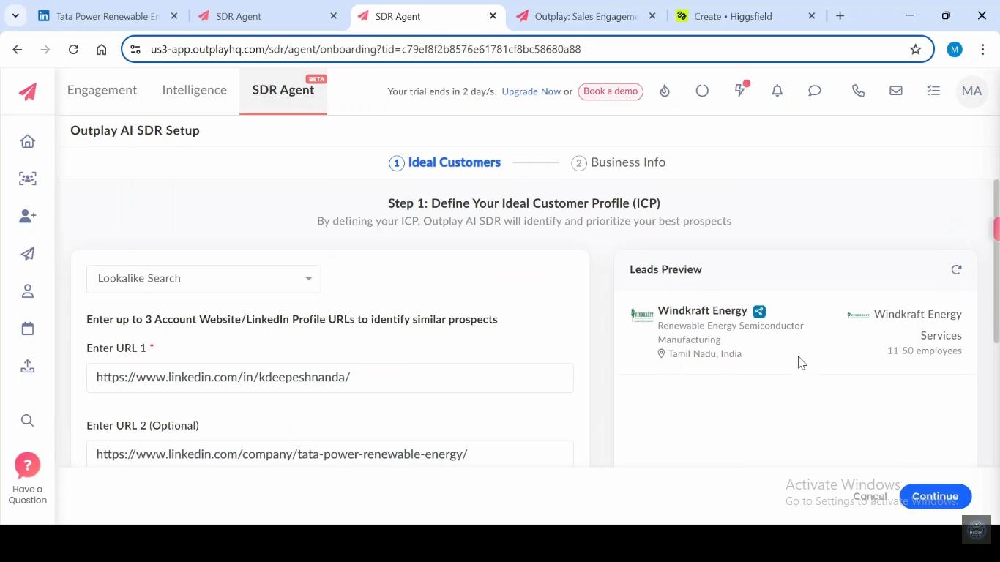Open the Home icon in sidebar
This screenshot has width=1000, height=562.
coord(28,141)
